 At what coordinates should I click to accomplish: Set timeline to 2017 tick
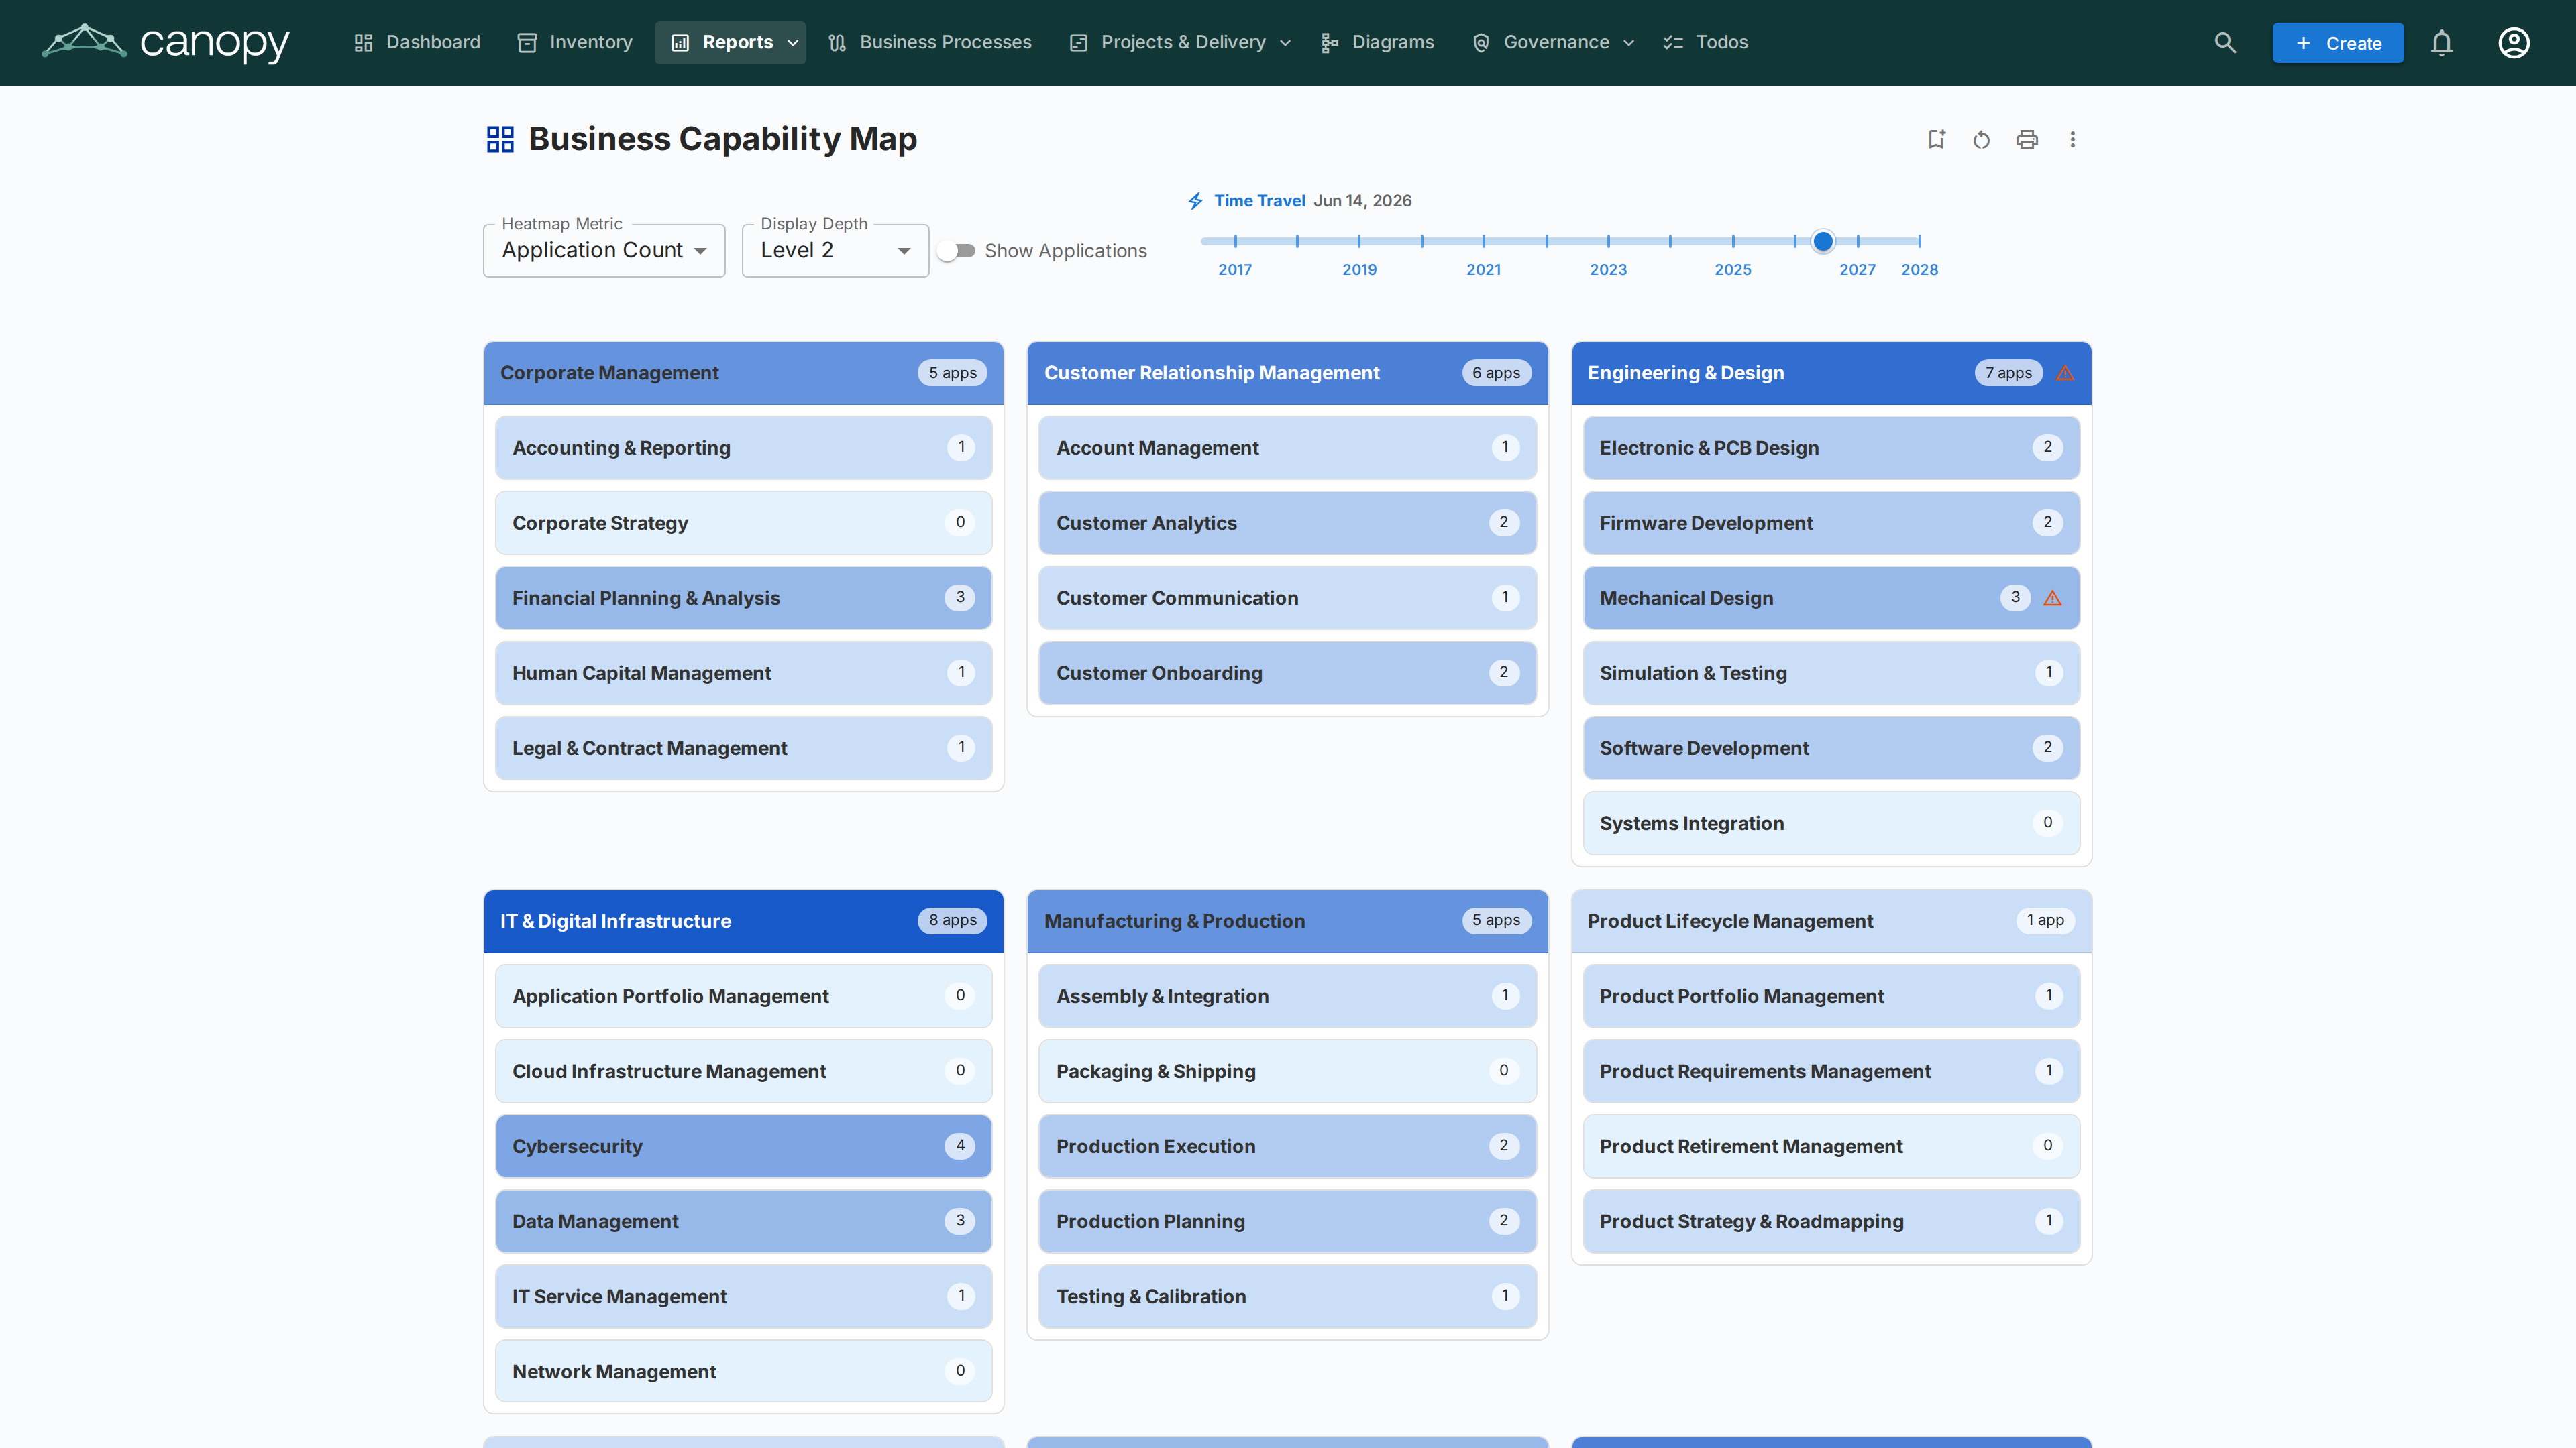click(1235, 241)
